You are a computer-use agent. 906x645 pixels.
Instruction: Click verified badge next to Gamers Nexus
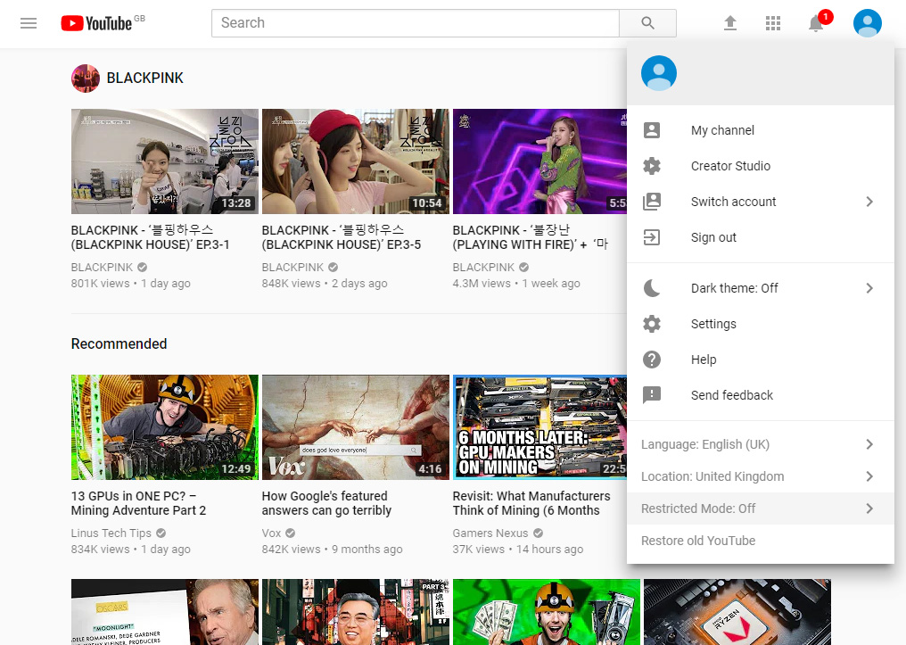(x=538, y=533)
